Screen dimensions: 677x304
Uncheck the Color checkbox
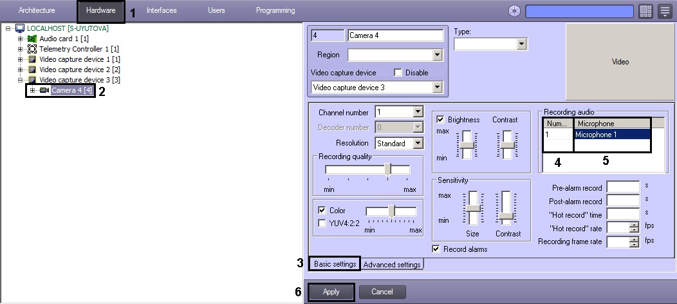click(322, 211)
